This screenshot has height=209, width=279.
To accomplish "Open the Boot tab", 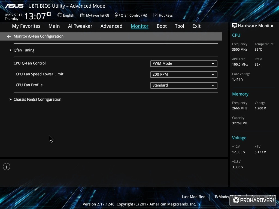I will pyautogui.click(x=162, y=26).
